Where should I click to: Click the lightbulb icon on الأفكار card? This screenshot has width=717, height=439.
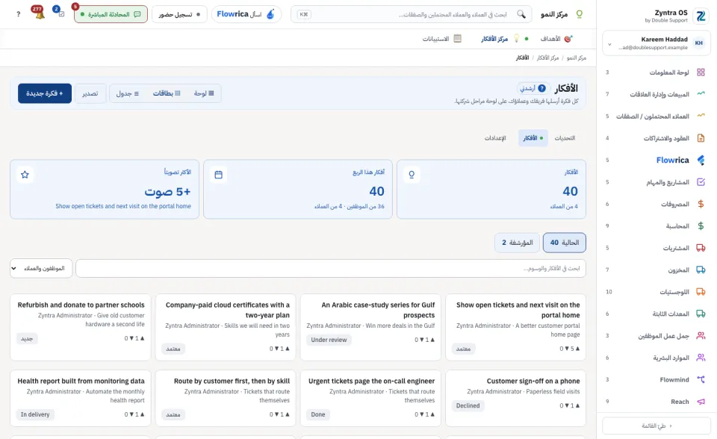click(x=412, y=175)
